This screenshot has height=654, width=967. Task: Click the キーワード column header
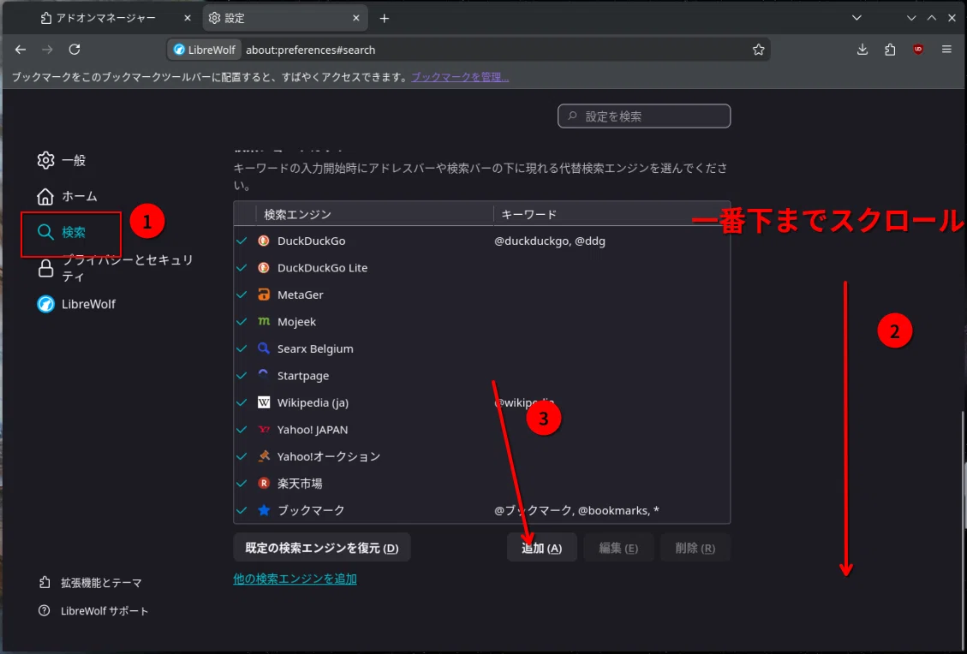click(612, 214)
